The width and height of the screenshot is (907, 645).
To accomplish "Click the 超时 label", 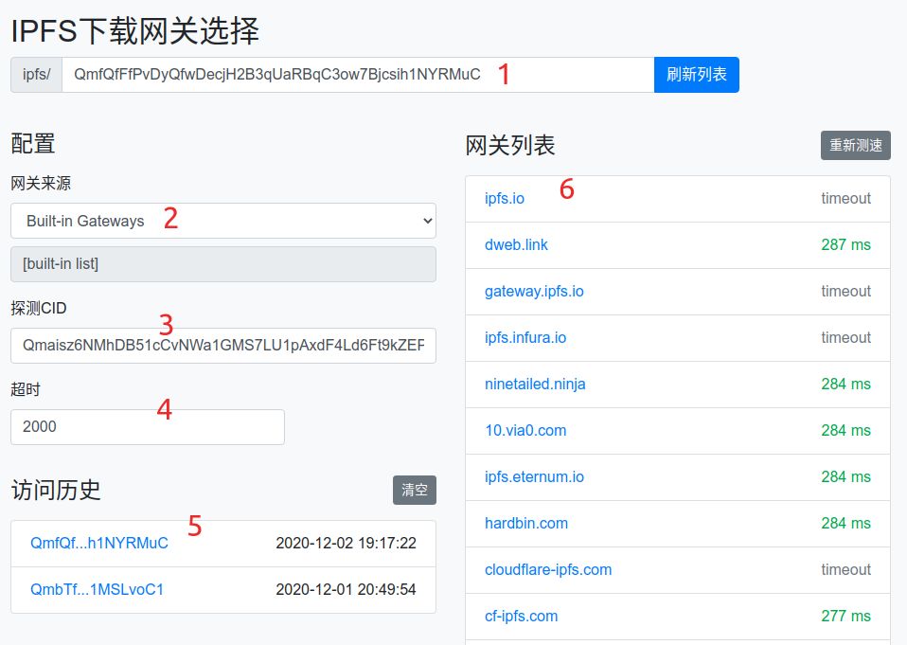I will 26,389.
